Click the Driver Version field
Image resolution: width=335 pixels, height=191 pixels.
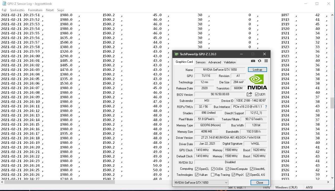coord(231,138)
